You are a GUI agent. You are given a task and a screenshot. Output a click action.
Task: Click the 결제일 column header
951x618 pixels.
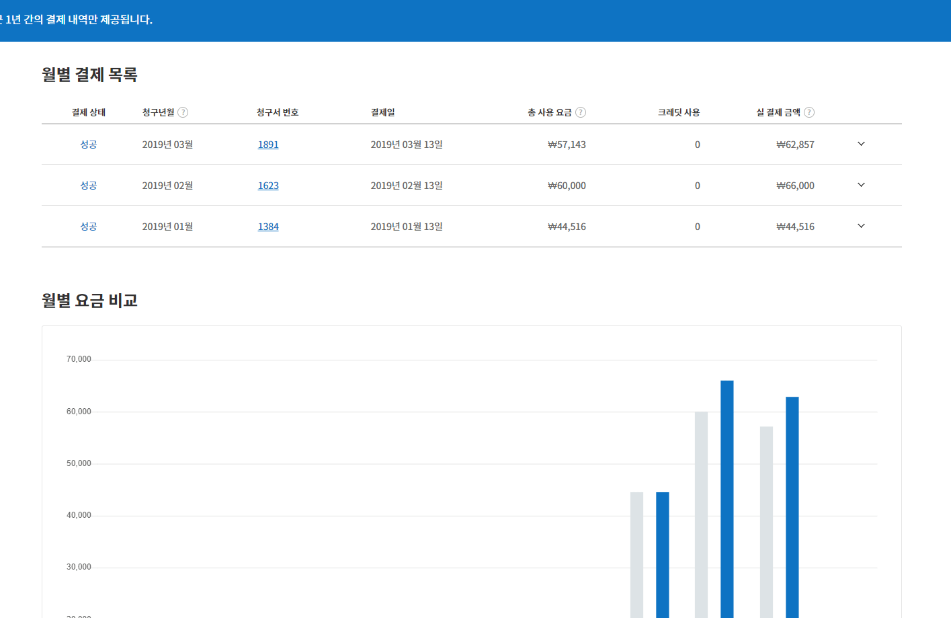pos(383,112)
